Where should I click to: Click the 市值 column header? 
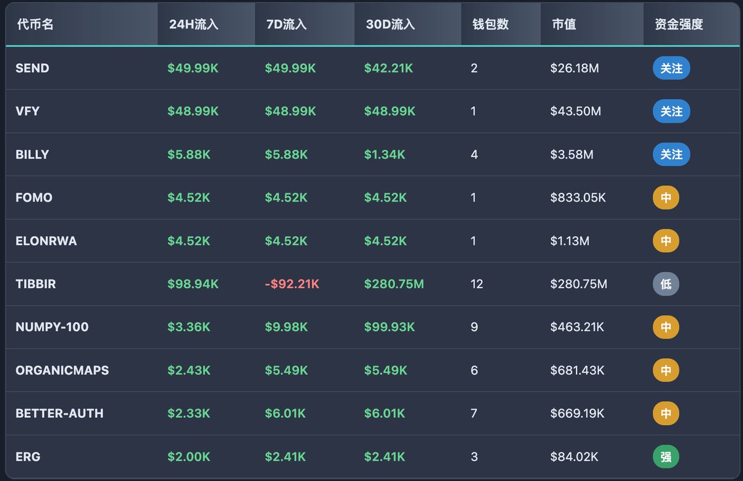563,25
